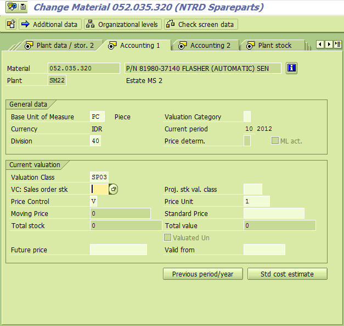Click Previous period/year button
Screen dimensions: 344x326
[203, 274]
